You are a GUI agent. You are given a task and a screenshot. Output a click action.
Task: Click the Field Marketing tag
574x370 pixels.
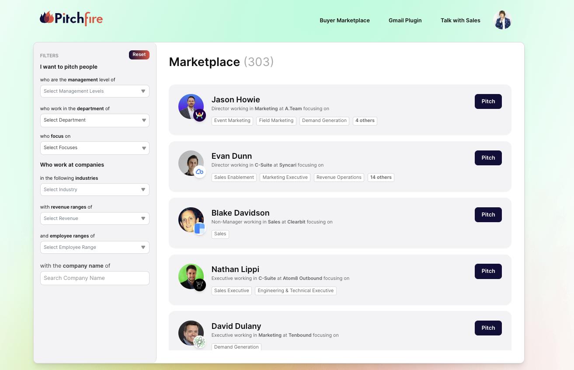(x=276, y=121)
